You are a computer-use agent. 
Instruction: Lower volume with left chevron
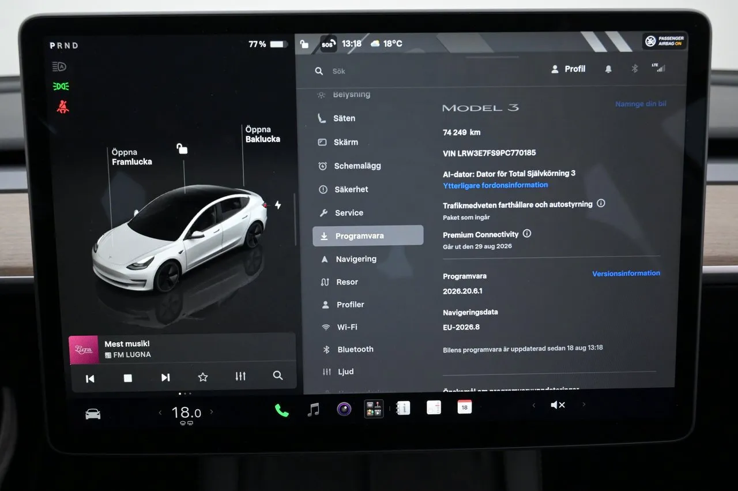[533, 406]
